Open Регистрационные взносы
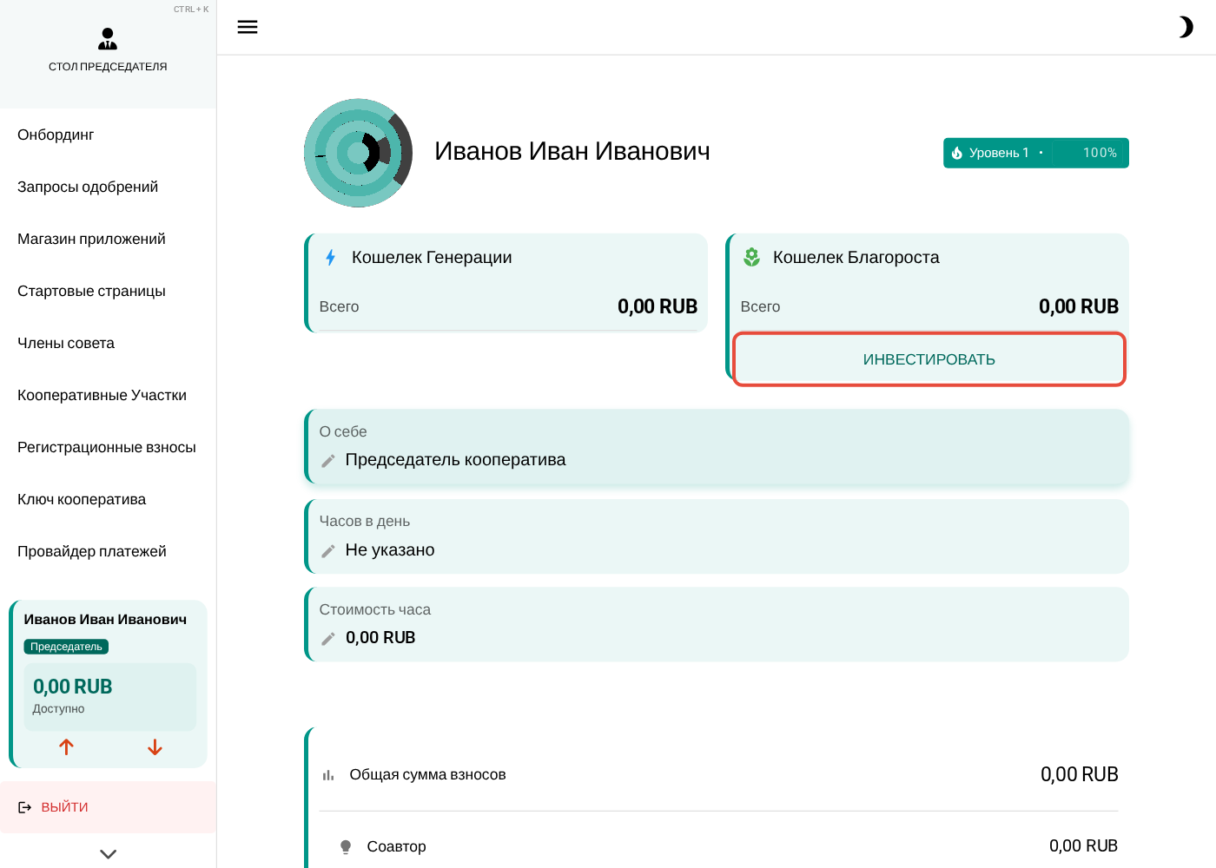1216x868 pixels. [108, 447]
